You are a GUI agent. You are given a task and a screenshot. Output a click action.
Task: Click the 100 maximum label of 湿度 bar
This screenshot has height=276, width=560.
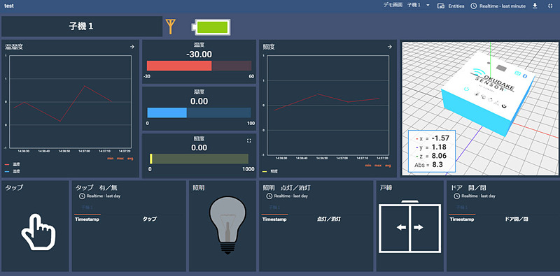(251, 124)
